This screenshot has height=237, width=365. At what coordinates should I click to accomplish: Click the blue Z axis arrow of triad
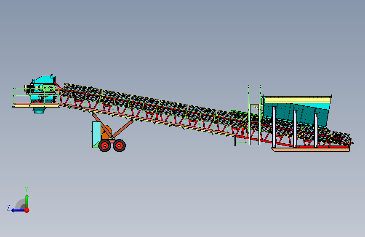pyautogui.click(x=18, y=210)
